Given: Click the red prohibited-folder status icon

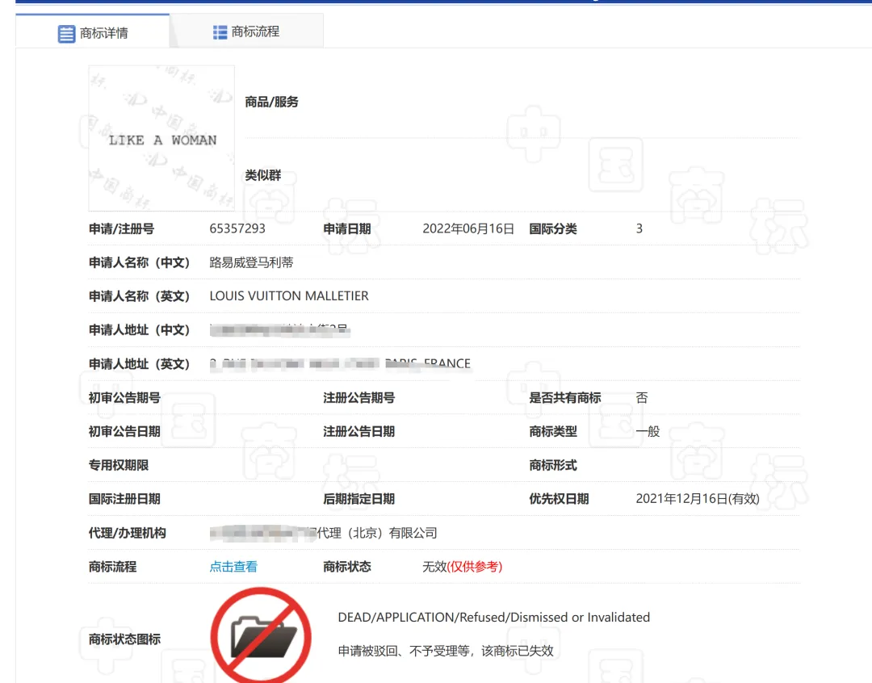Looking at the screenshot, I should (x=261, y=635).
